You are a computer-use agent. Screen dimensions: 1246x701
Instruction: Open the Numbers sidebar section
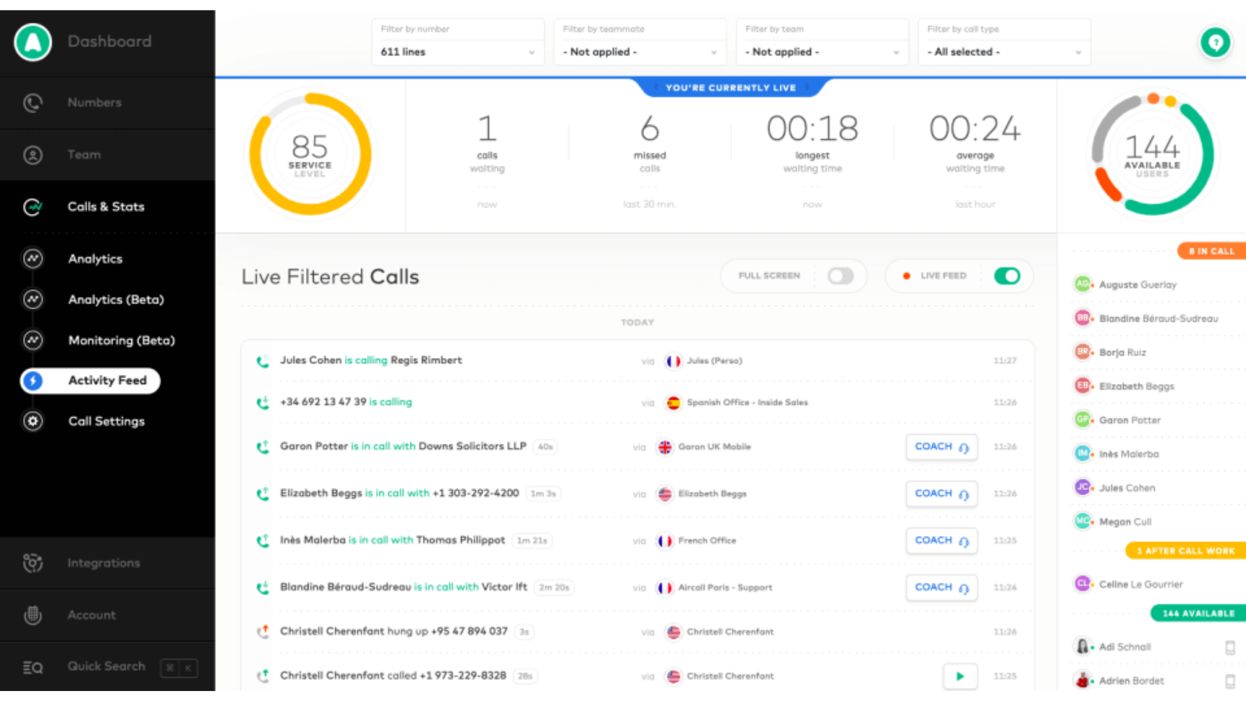(107, 103)
